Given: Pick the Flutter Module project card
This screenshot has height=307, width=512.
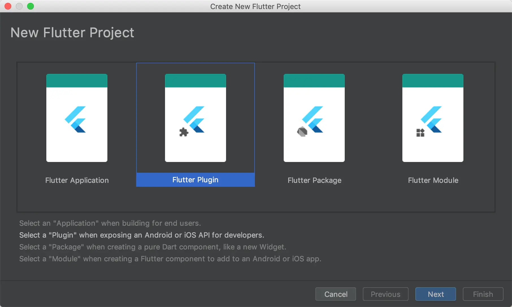Looking at the screenshot, I should pos(433,118).
